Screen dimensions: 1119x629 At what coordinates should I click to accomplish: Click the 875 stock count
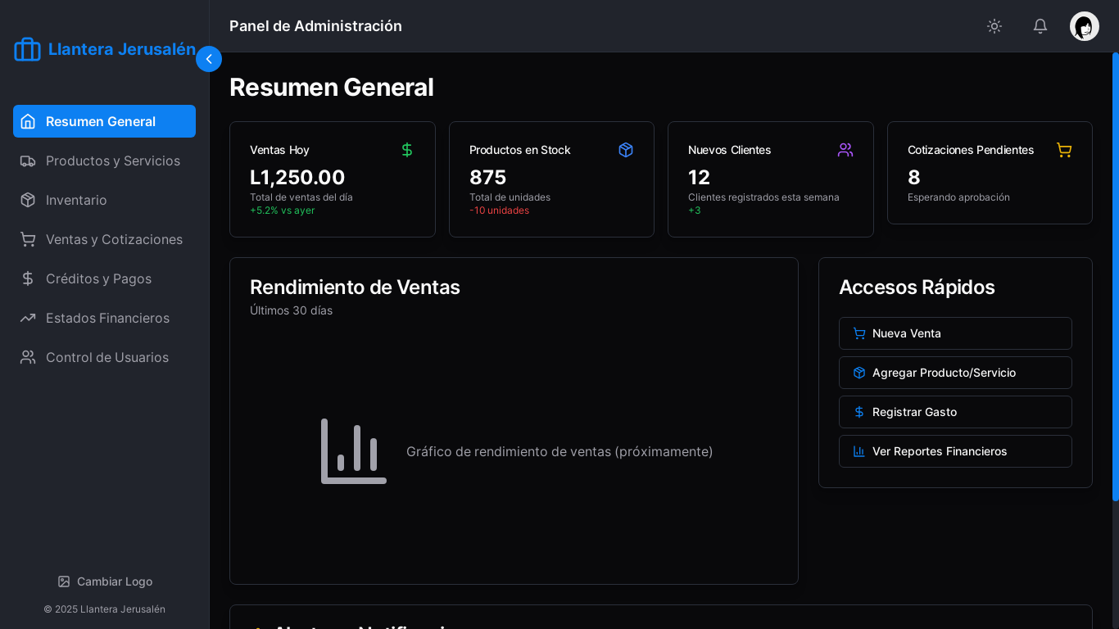click(x=487, y=177)
